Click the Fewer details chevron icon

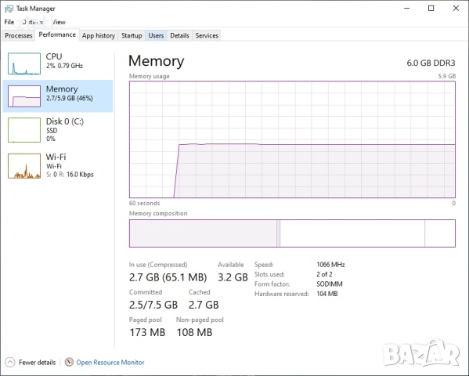10,362
